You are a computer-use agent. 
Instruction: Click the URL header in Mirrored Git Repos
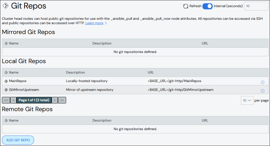click(205, 43)
